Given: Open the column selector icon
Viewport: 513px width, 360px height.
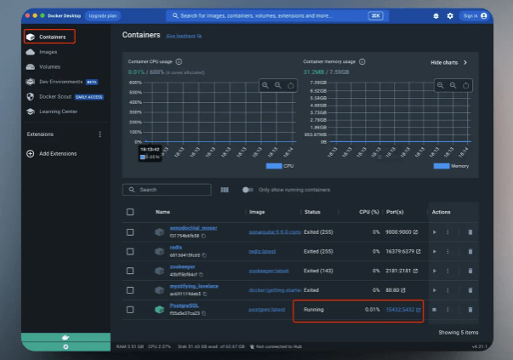Looking at the screenshot, I should coord(225,190).
